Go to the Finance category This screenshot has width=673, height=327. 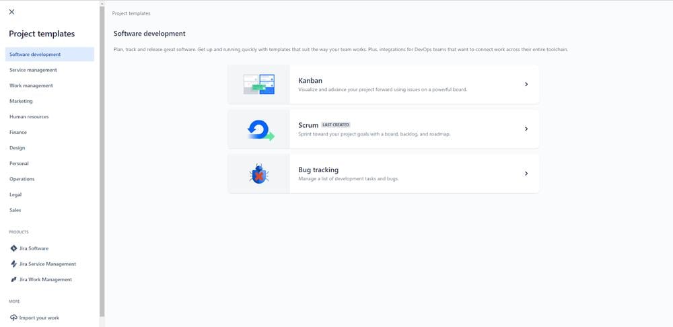(x=18, y=132)
